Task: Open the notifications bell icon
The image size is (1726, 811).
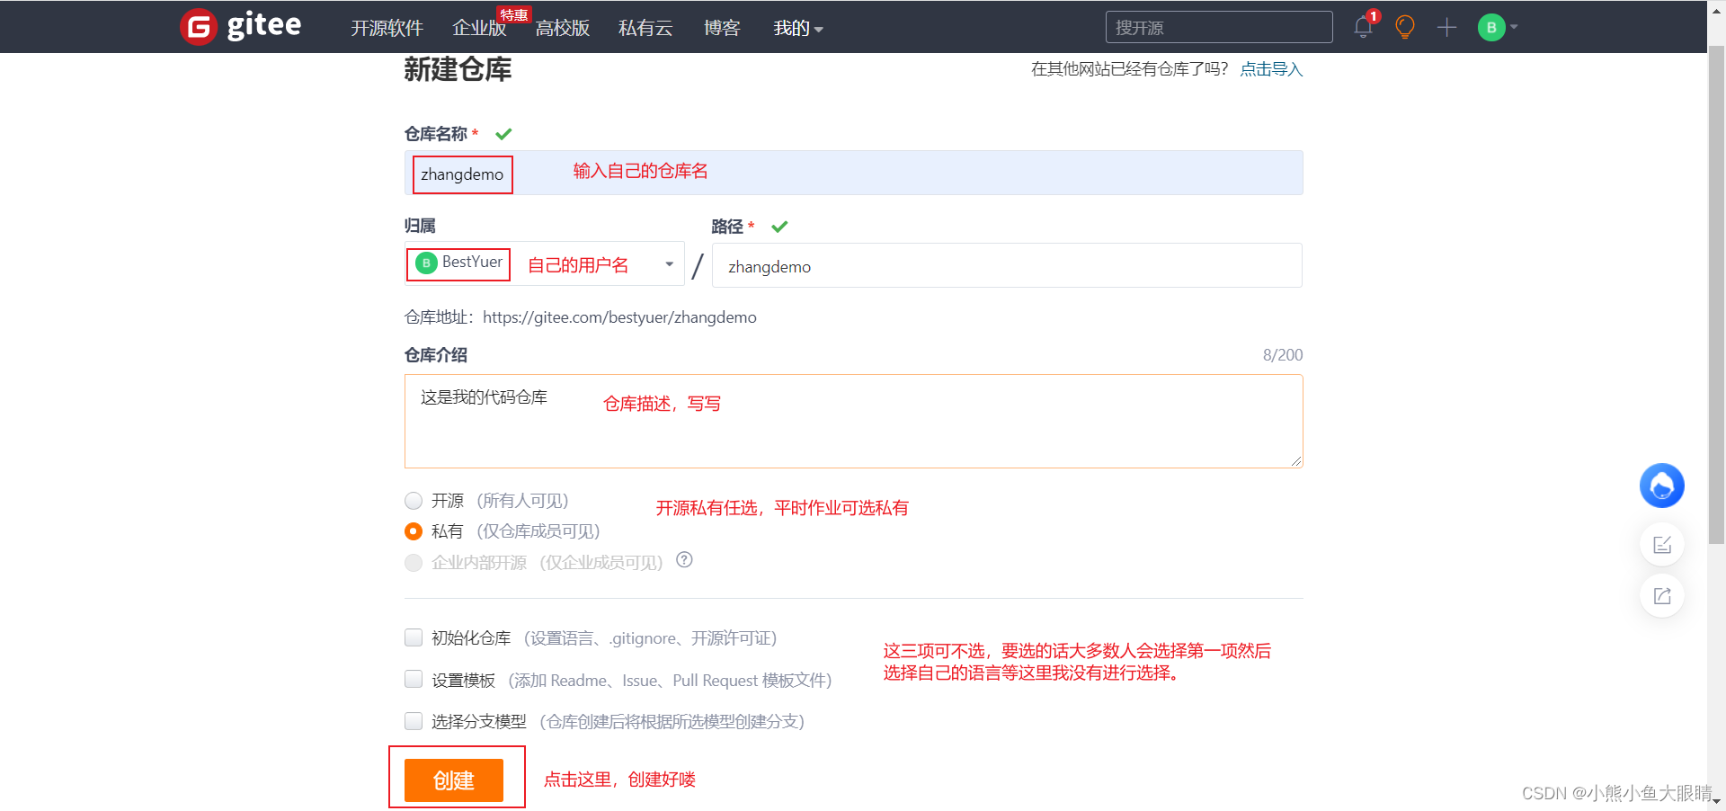Action: pos(1363,27)
